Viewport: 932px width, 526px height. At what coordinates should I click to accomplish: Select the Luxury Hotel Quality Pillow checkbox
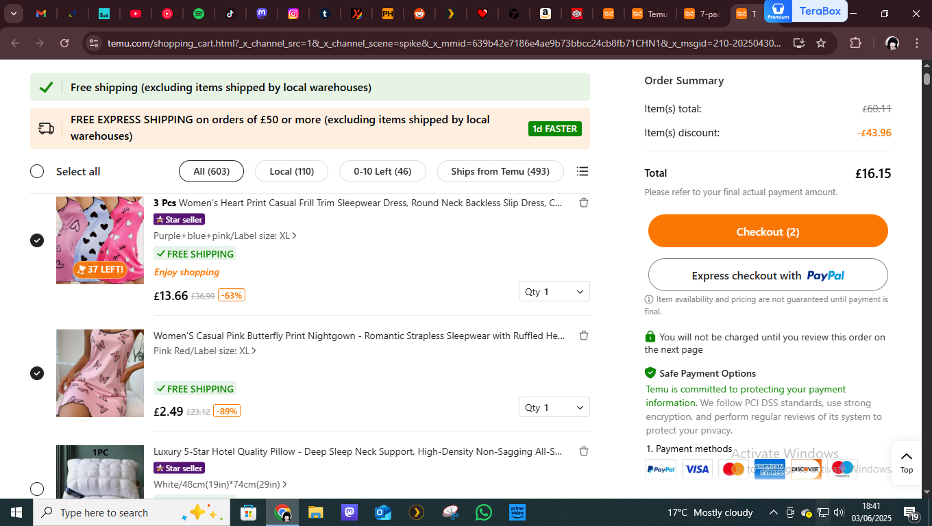click(x=37, y=489)
